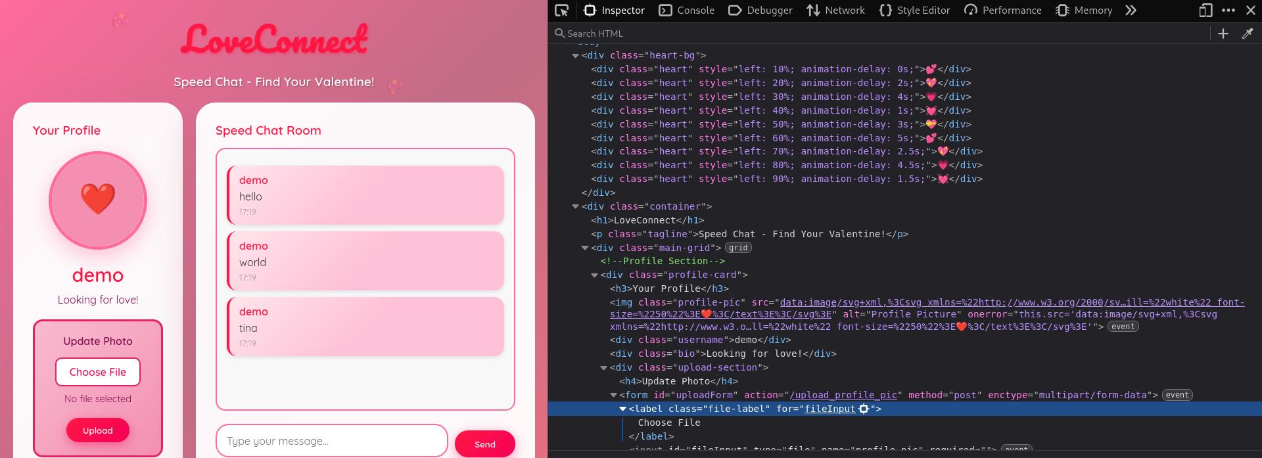Collapse the container div node
The width and height of the screenshot is (1262, 458).
pyautogui.click(x=575, y=207)
